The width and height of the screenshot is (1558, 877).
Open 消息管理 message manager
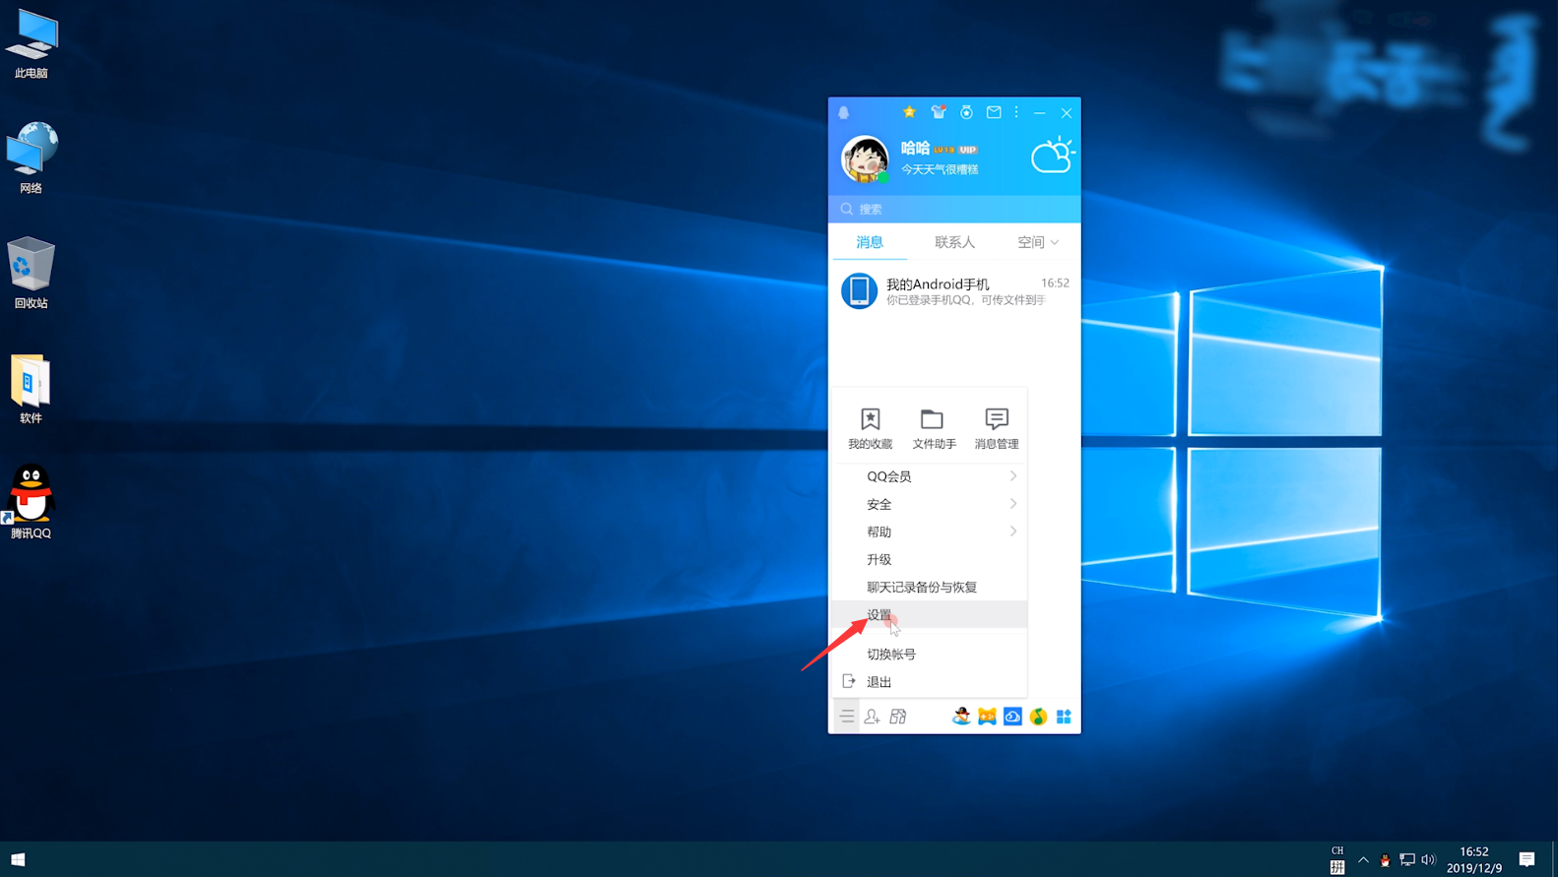997,429
